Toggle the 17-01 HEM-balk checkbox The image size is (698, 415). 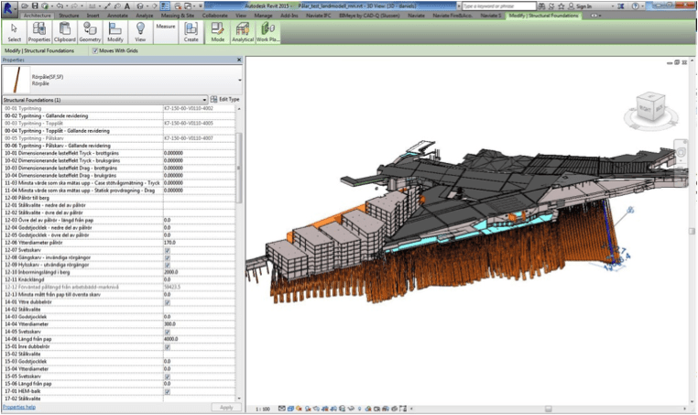click(x=166, y=391)
